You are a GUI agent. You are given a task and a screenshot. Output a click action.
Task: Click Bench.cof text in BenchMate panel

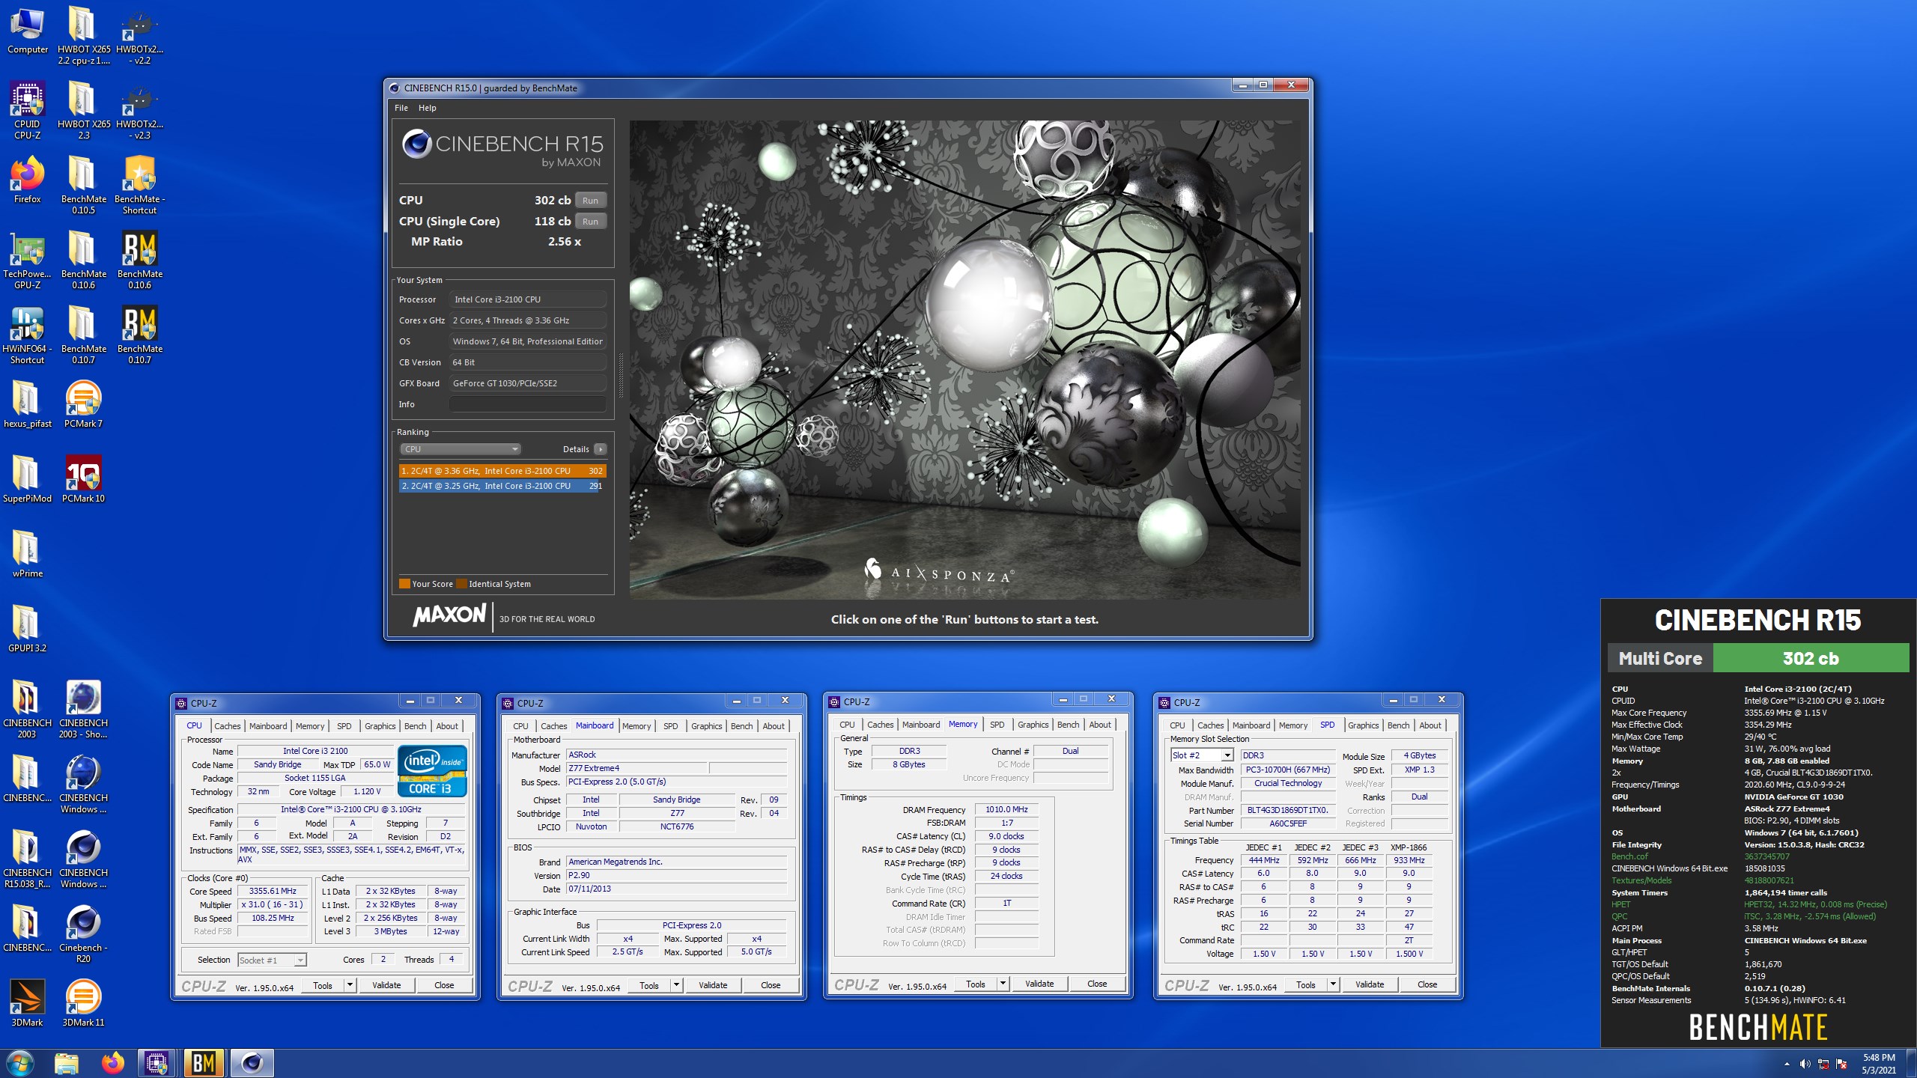[1629, 856]
